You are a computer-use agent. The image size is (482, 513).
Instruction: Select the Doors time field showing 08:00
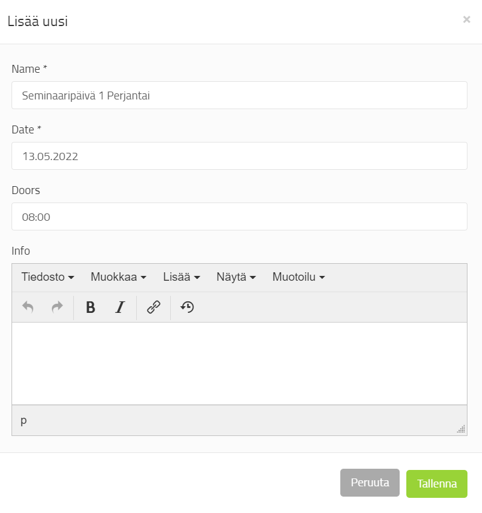(239, 216)
